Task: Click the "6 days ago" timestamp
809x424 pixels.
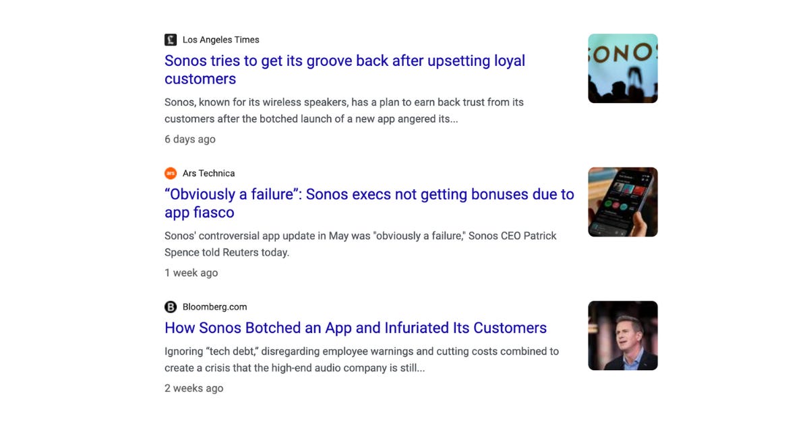Action: pyautogui.click(x=190, y=139)
